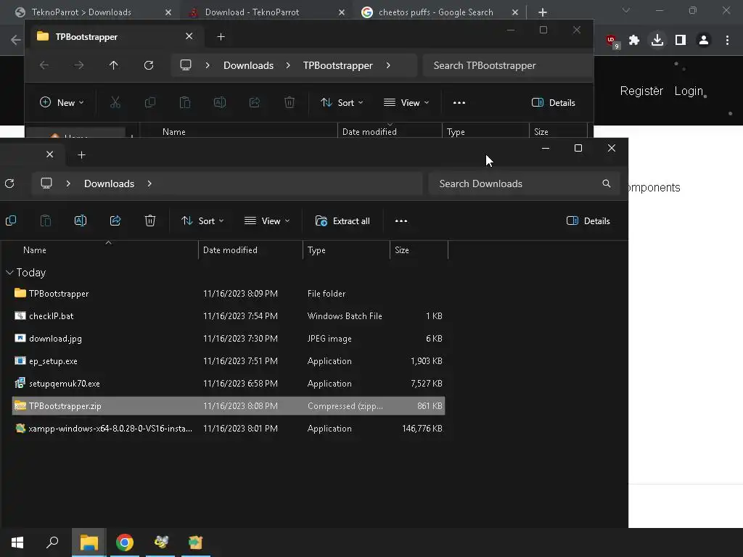The width and height of the screenshot is (743, 557).
Task: Click Up arrow in TPBootstrapper window navigation
Action: 114,65
